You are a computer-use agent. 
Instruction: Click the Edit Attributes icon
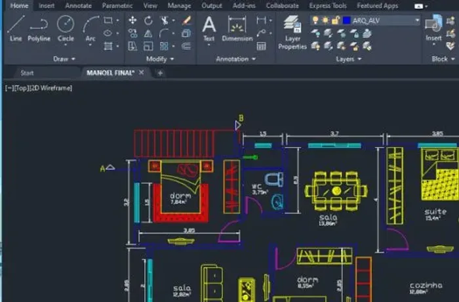450,46
